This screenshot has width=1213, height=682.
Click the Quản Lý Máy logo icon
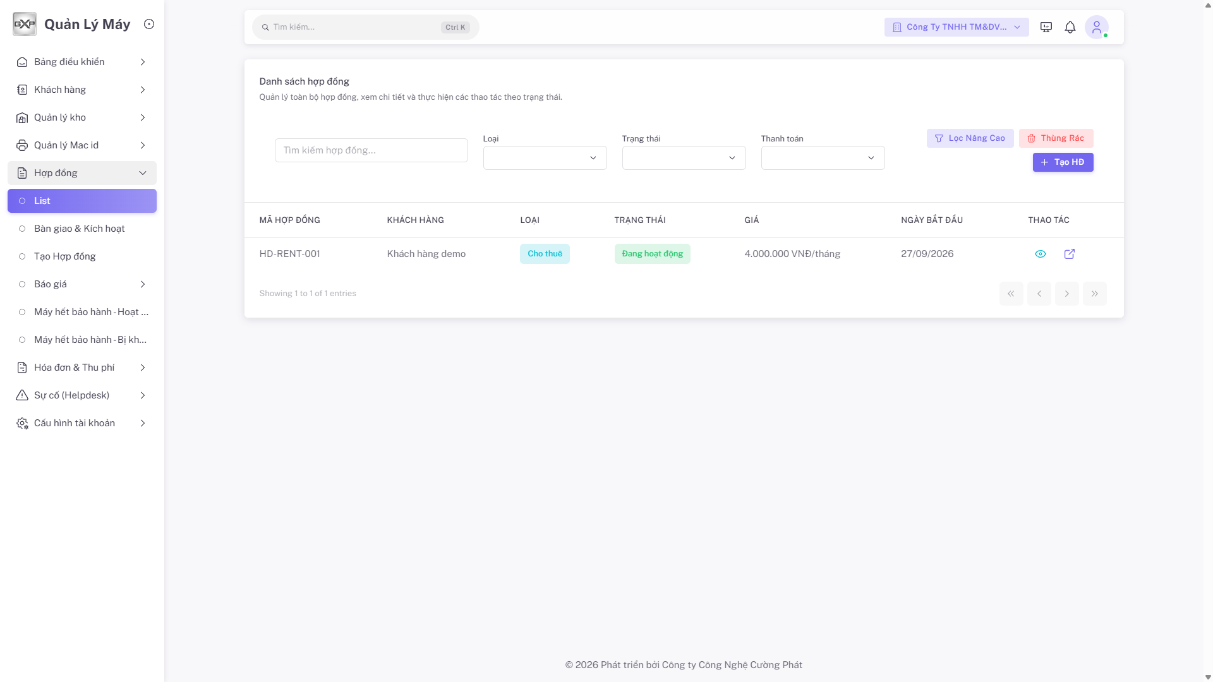[x=25, y=24]
